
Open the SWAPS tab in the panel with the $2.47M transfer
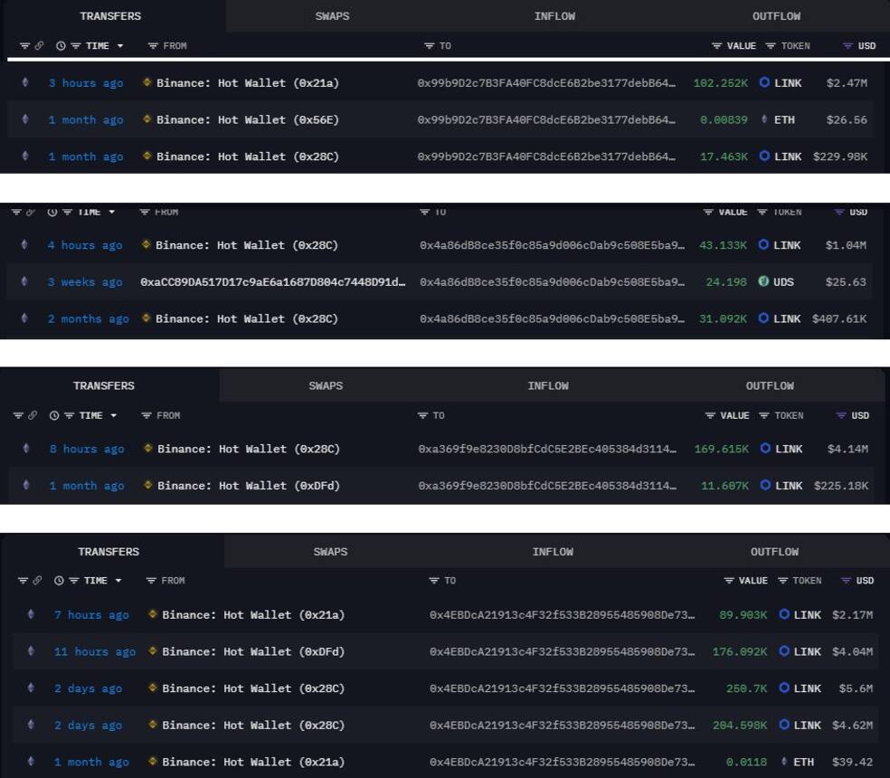click(333, 16)
